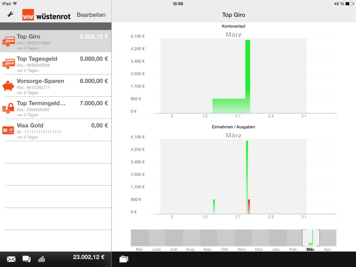Screen dimensions: 356x267
Task: Select the Vorsorge-Sparen account
Action: coord(56,86)
